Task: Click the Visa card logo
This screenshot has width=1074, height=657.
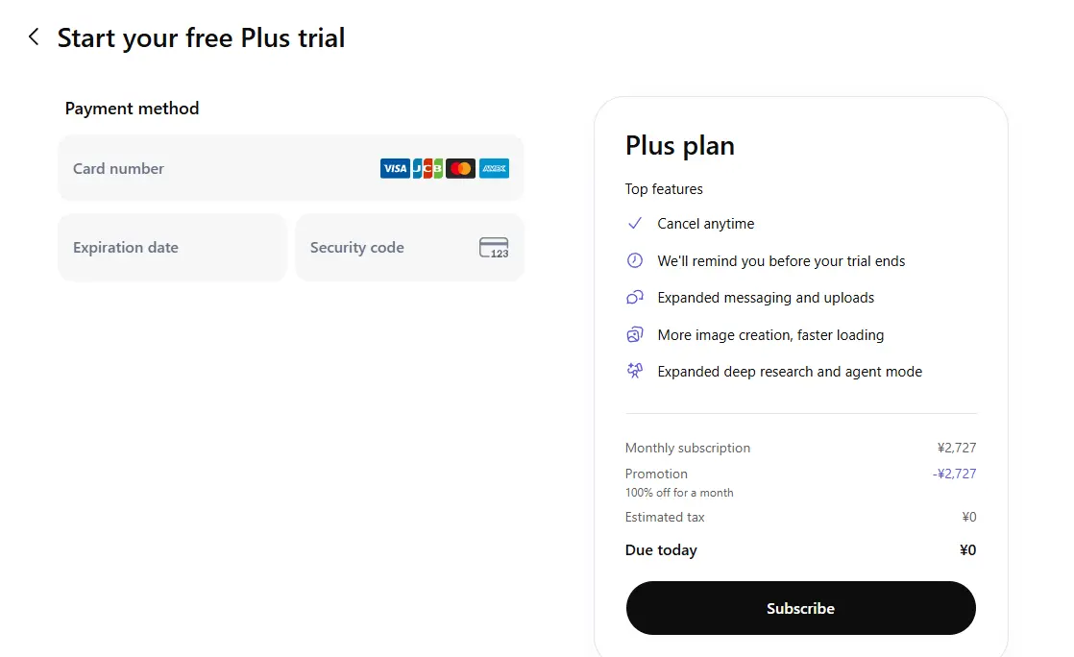Action: click(395, 168)
